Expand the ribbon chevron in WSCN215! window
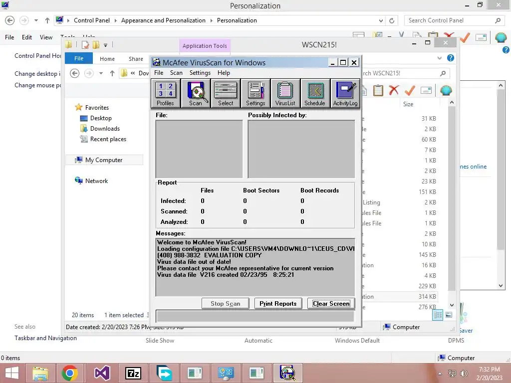 point(439,58)
